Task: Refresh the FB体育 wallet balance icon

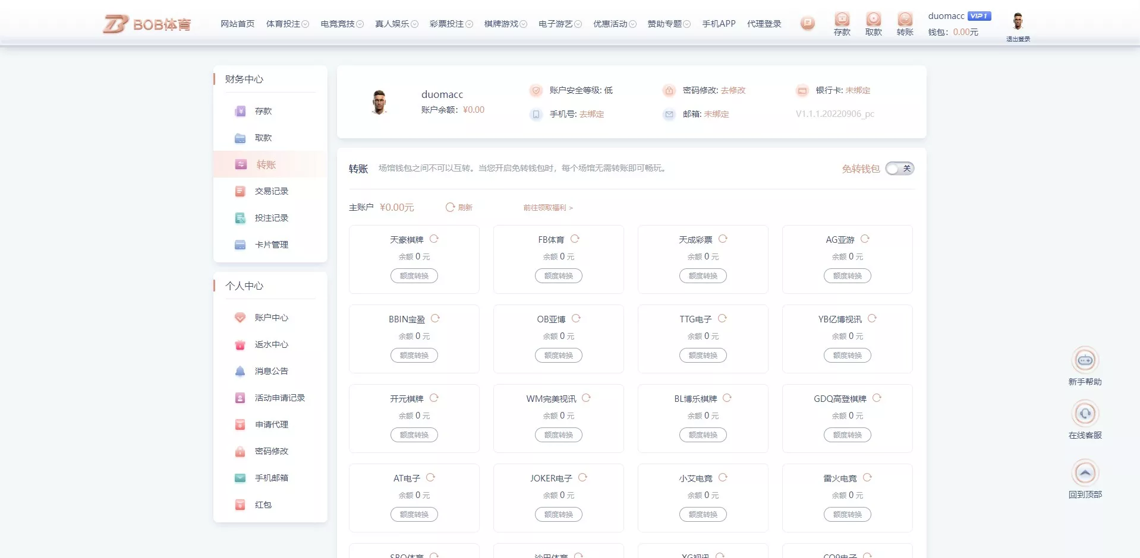Action: [574, 238]
